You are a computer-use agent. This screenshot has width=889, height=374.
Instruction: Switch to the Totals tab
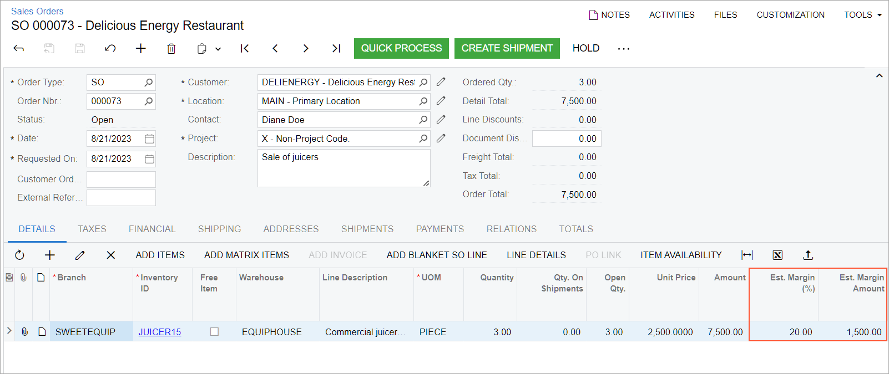pyautogui.click(x=576, y=229)
